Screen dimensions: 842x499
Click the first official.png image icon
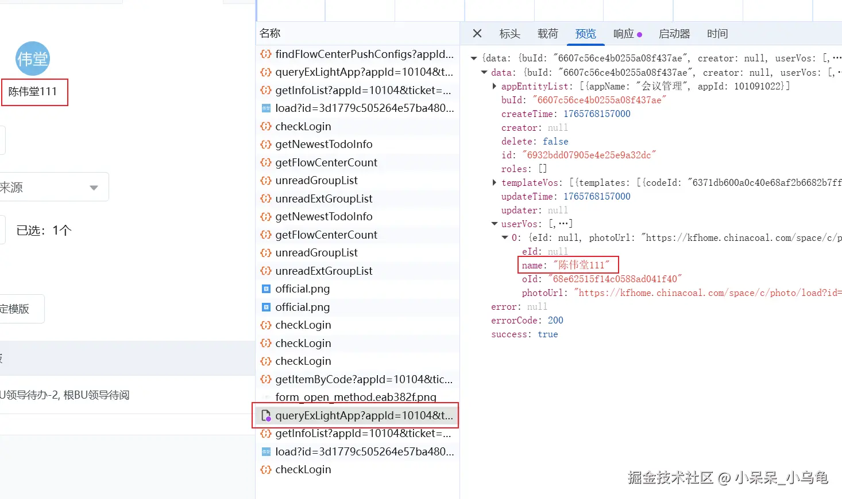[266, 289]
